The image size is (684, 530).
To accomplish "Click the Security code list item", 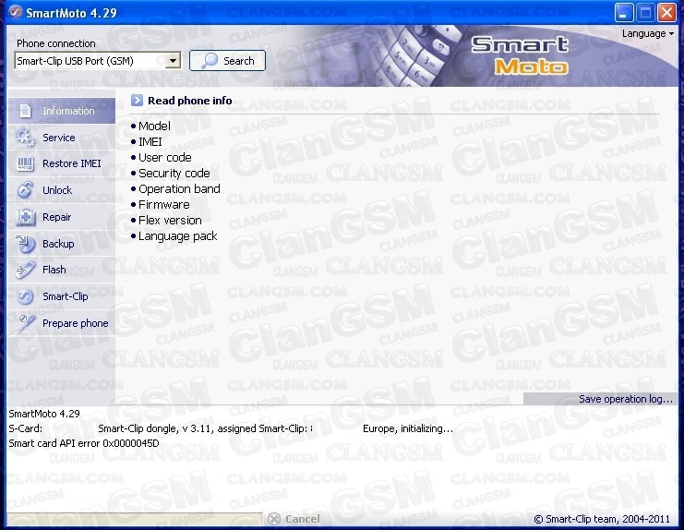I will (x=174, y=174).
